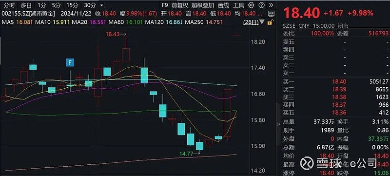The image size is (390, 176).
Task: Click the 18.20 price axis label
Action: pyautogui.click(x=258, y=42)
